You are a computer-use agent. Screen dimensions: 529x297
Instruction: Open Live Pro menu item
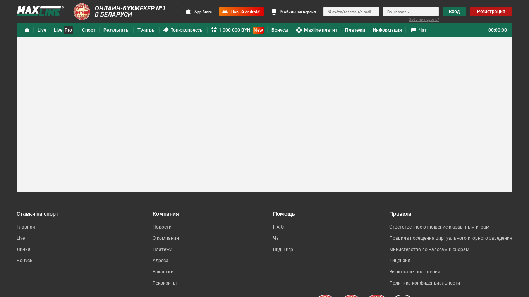tap(64, 30)
